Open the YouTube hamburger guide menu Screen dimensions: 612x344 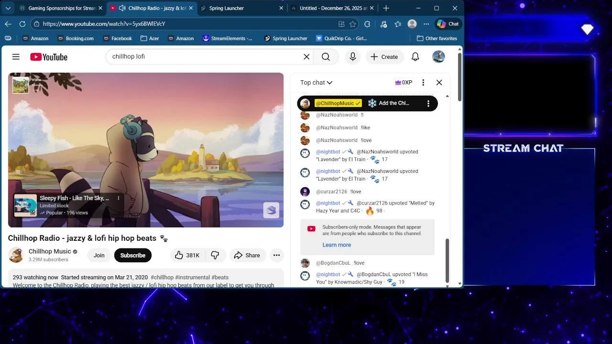16,57
